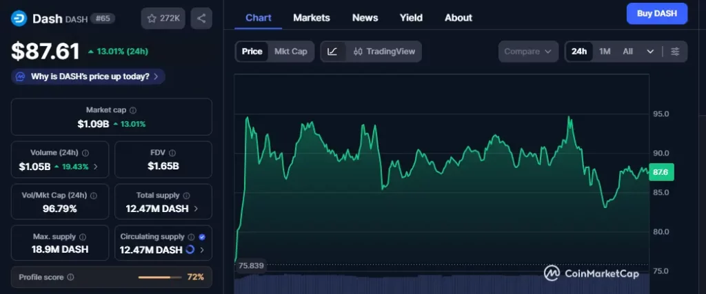This screenshot has width=706, height=294.
Task: Switch to the News tab
Action: coord(365,18)
